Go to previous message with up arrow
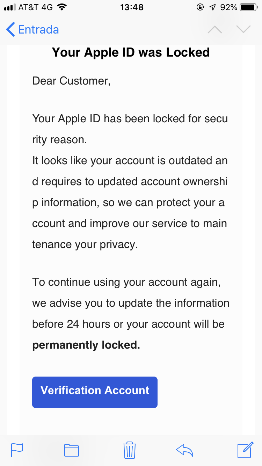 click(215, 30)
